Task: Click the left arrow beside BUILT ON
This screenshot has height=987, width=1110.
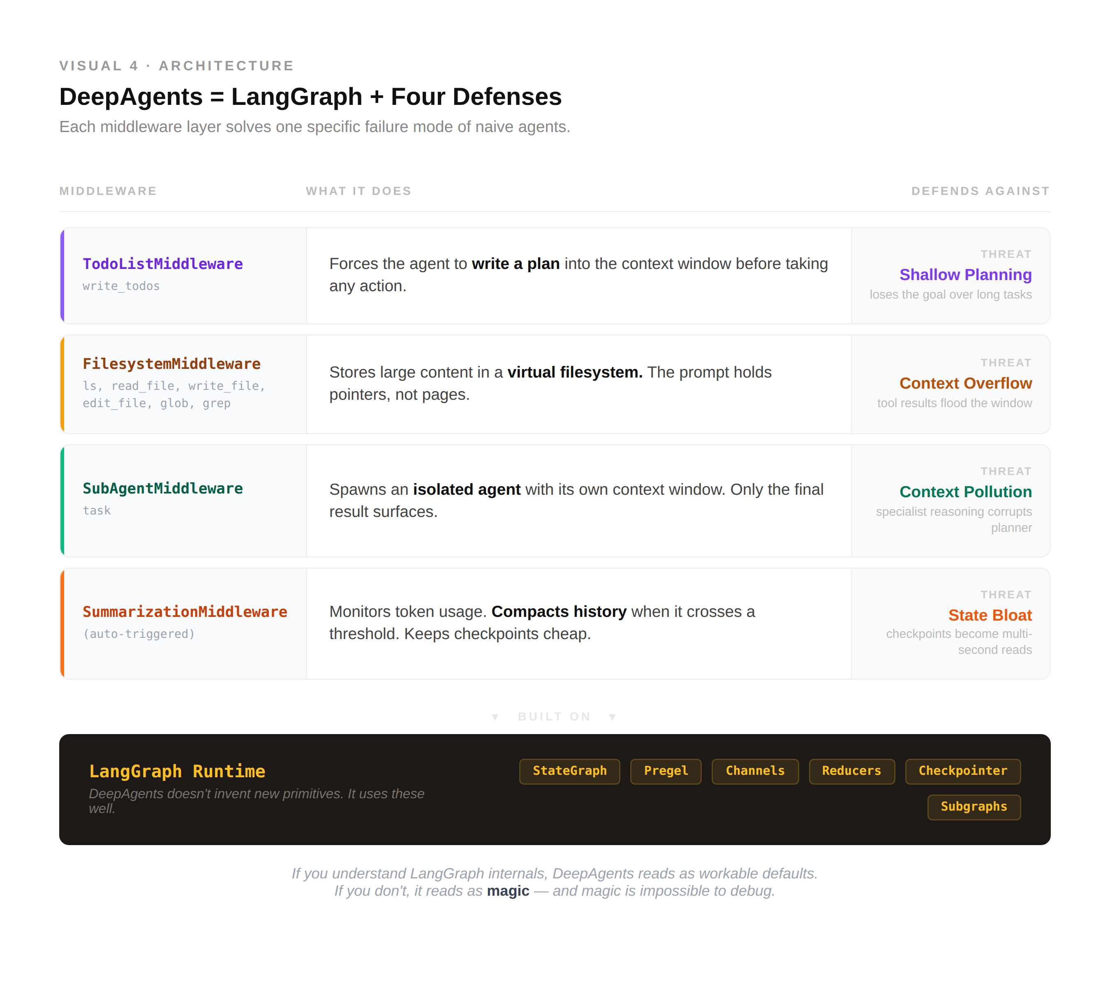Action: [495, 717]
